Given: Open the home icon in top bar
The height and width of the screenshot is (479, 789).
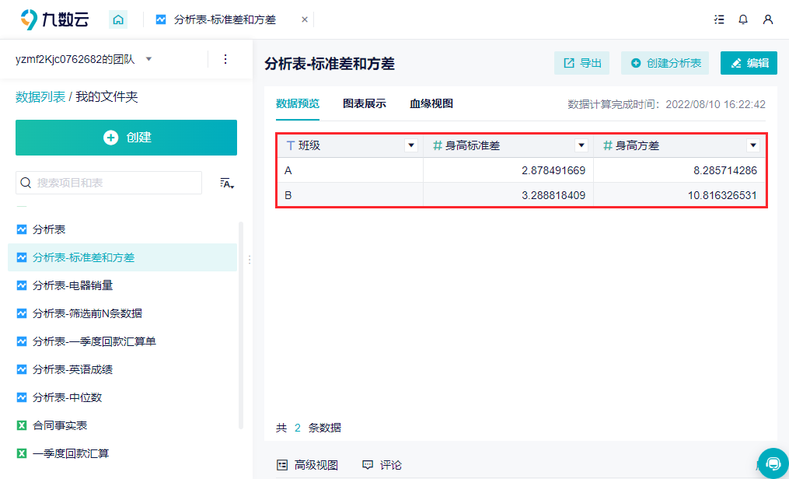Looking at the screenshot, I should coord(118,19).
